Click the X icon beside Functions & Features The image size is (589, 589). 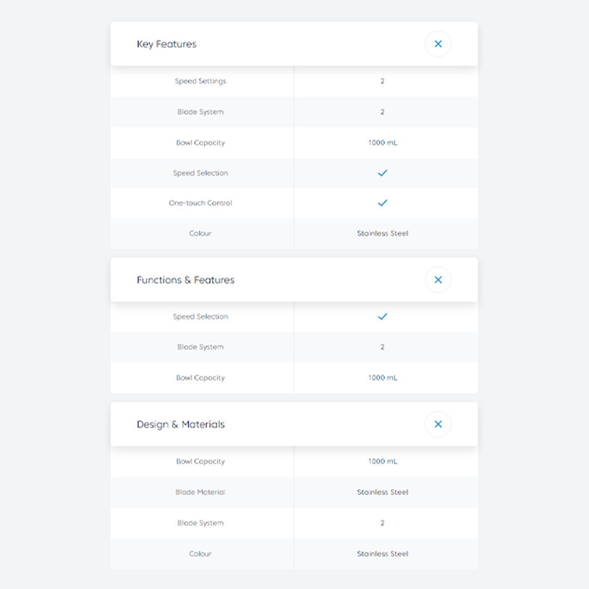click(x=438, y=280)
